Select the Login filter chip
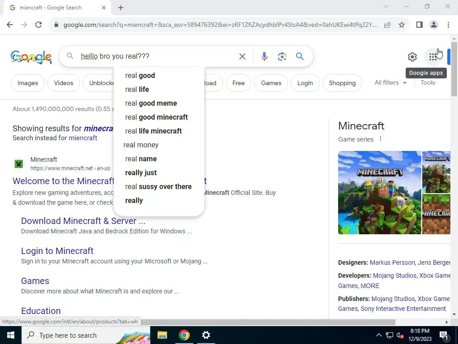458x344 pixels. [305, 83]
